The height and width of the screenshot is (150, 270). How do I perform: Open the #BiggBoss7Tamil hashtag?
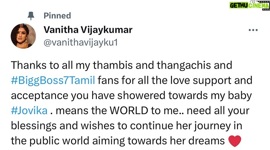[53, 80]
